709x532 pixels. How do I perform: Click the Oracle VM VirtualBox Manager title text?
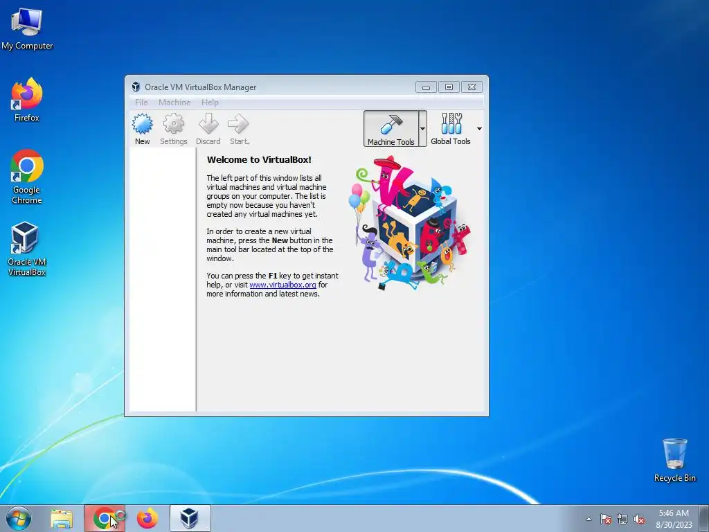pyautogui.click(x=200, y=87)
